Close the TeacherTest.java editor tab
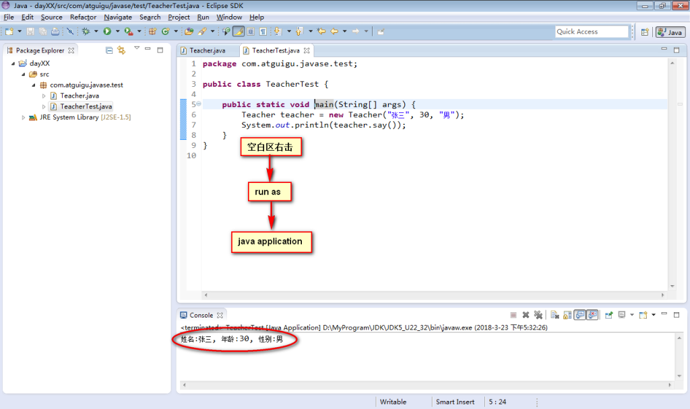The image size is (690, 409). tap(307, 50)
